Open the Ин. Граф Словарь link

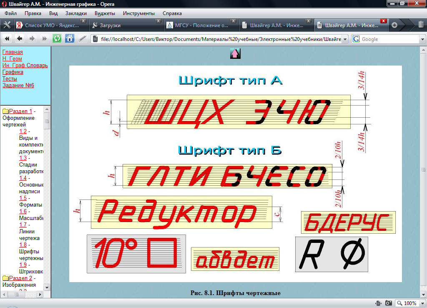(25, 66)
